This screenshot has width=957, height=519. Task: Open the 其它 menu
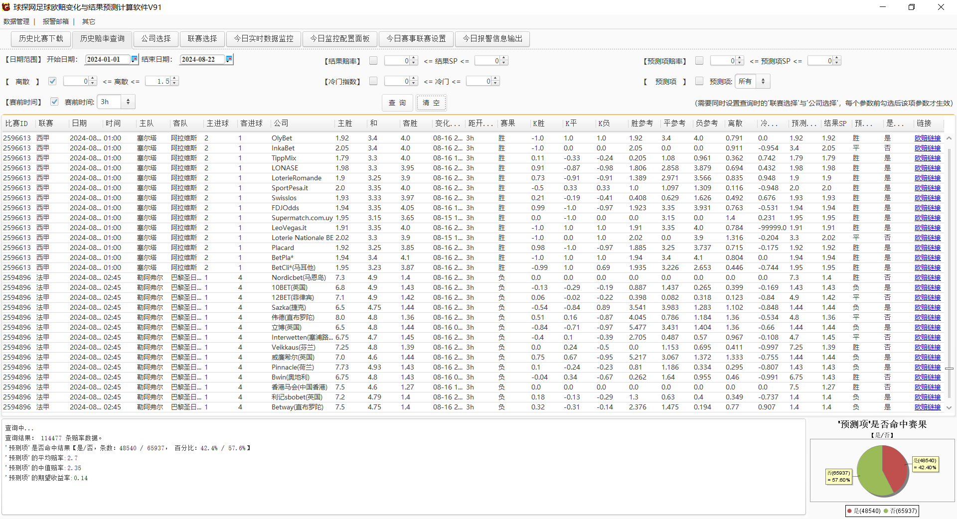click(89, 21)
